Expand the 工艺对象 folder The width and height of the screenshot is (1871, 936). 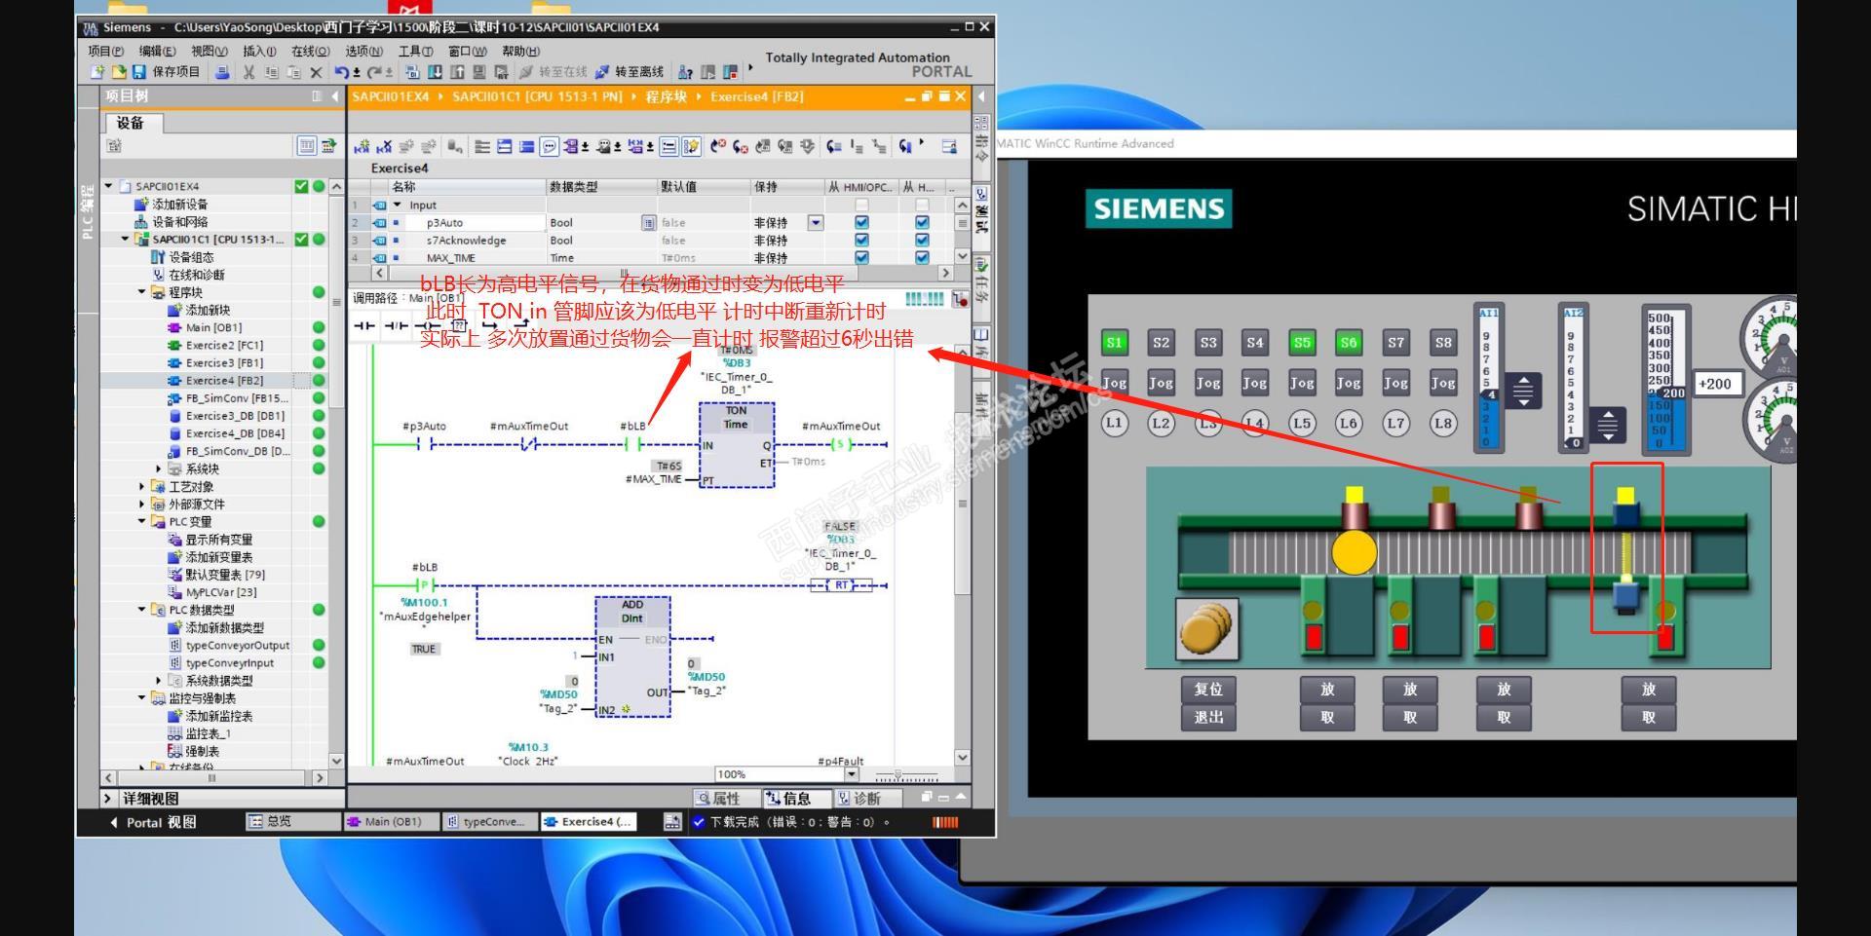pos(141,487)
